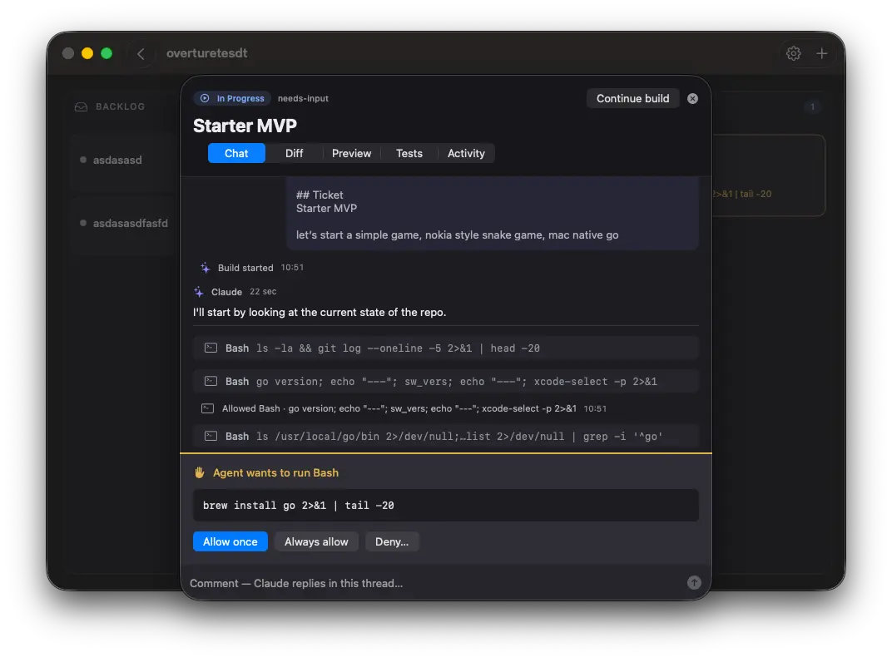Click terminal icon on ls -la row

click(211, 348)
